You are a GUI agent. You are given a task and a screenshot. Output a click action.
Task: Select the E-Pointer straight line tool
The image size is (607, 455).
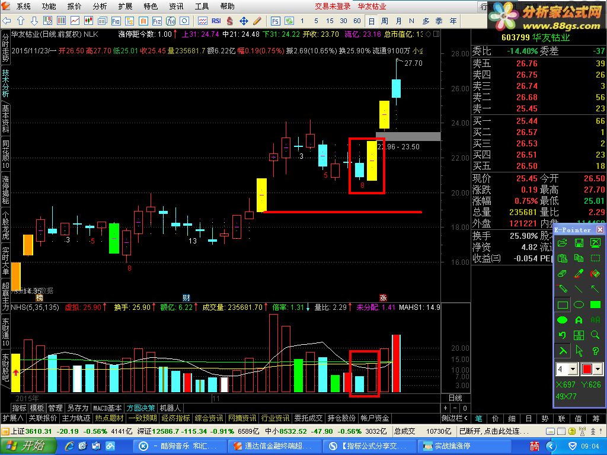tap(579, 289)
